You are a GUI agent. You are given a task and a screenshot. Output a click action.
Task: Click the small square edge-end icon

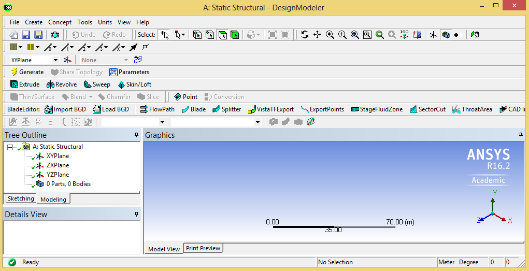(146, 47)
